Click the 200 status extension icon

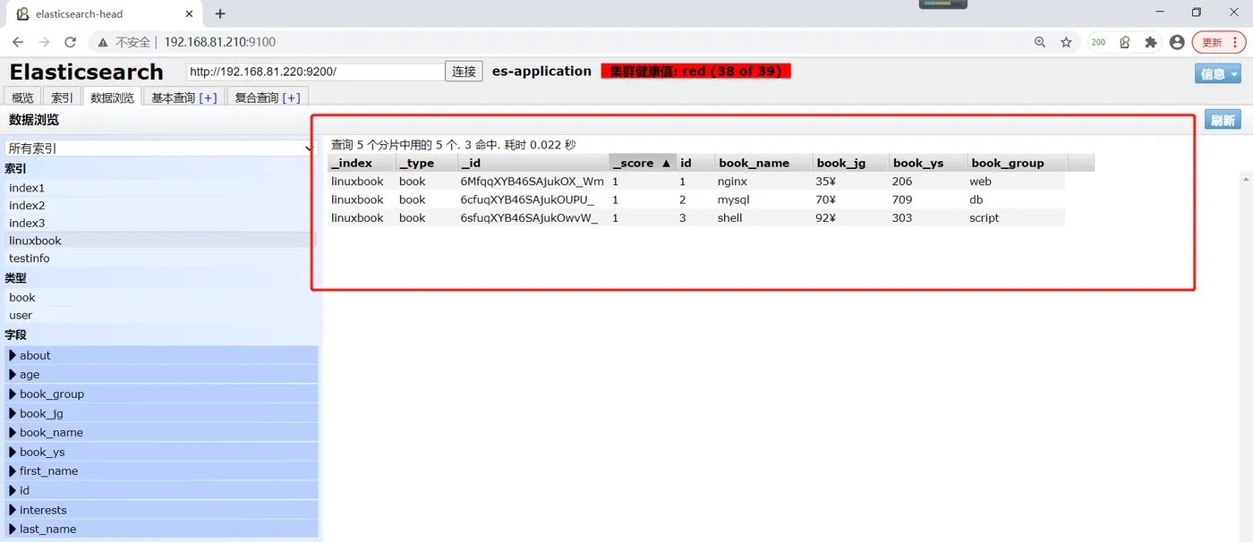1098,42
